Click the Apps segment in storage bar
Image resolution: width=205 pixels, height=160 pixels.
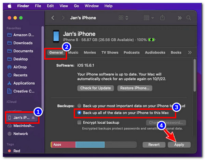(63, 145)
